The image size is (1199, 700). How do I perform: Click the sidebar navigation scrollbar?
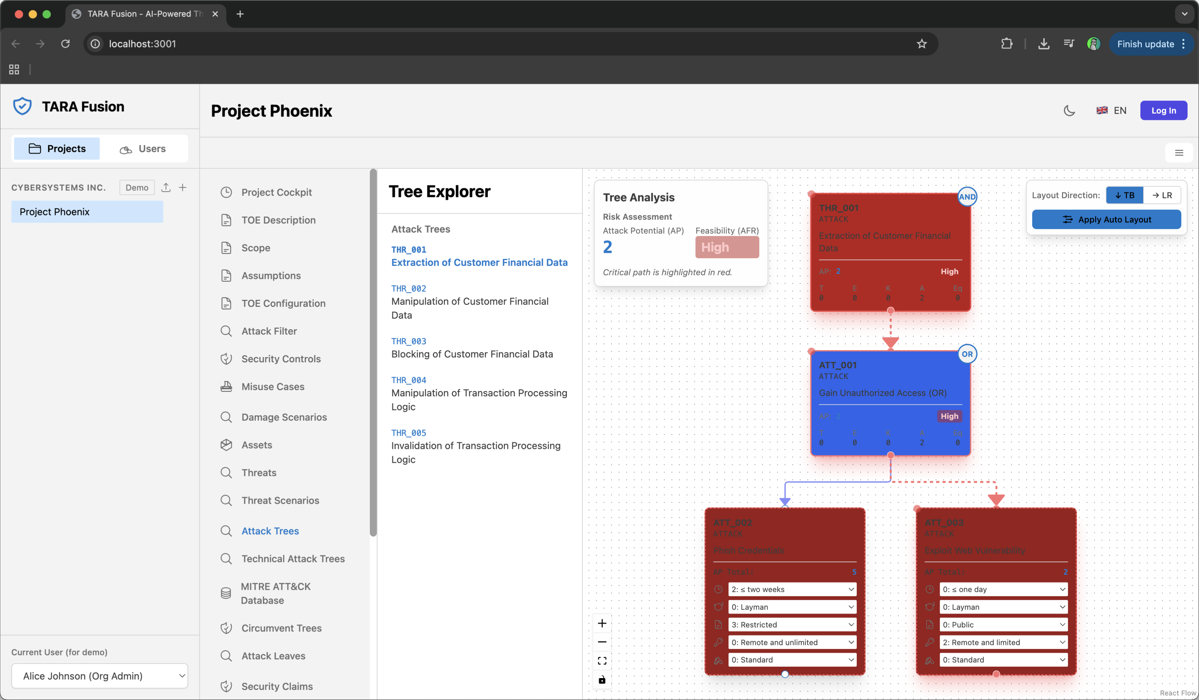pos(373,352)
